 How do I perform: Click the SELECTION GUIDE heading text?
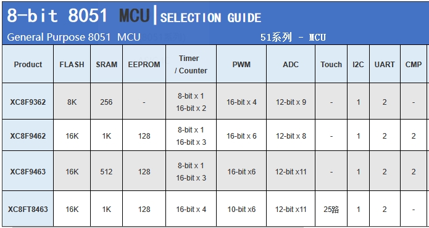pos(210,18)
